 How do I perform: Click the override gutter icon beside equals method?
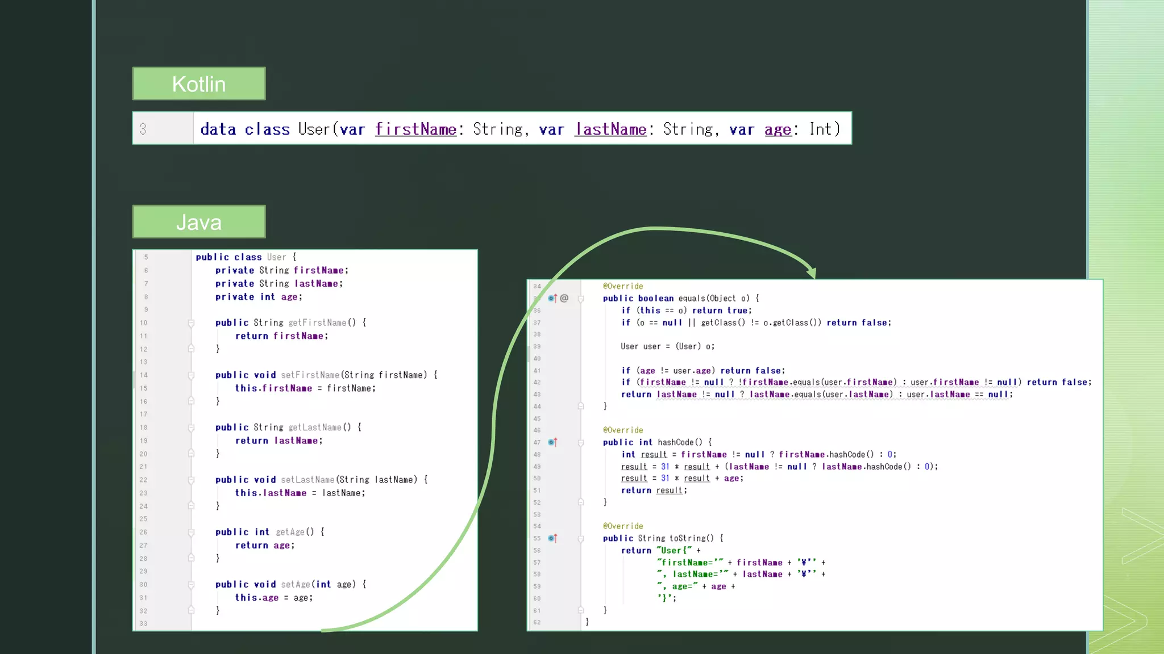pyautogui.click(x=552, y=298)
